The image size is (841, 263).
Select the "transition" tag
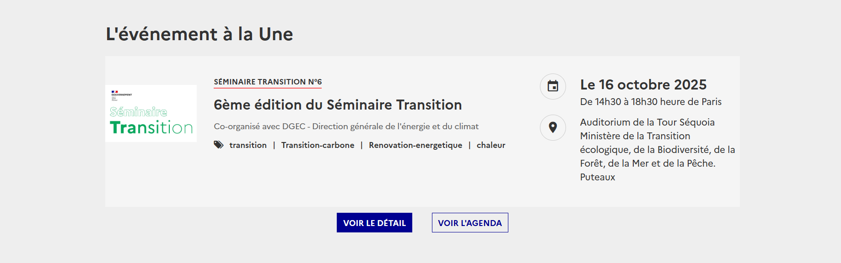(248, 145)
